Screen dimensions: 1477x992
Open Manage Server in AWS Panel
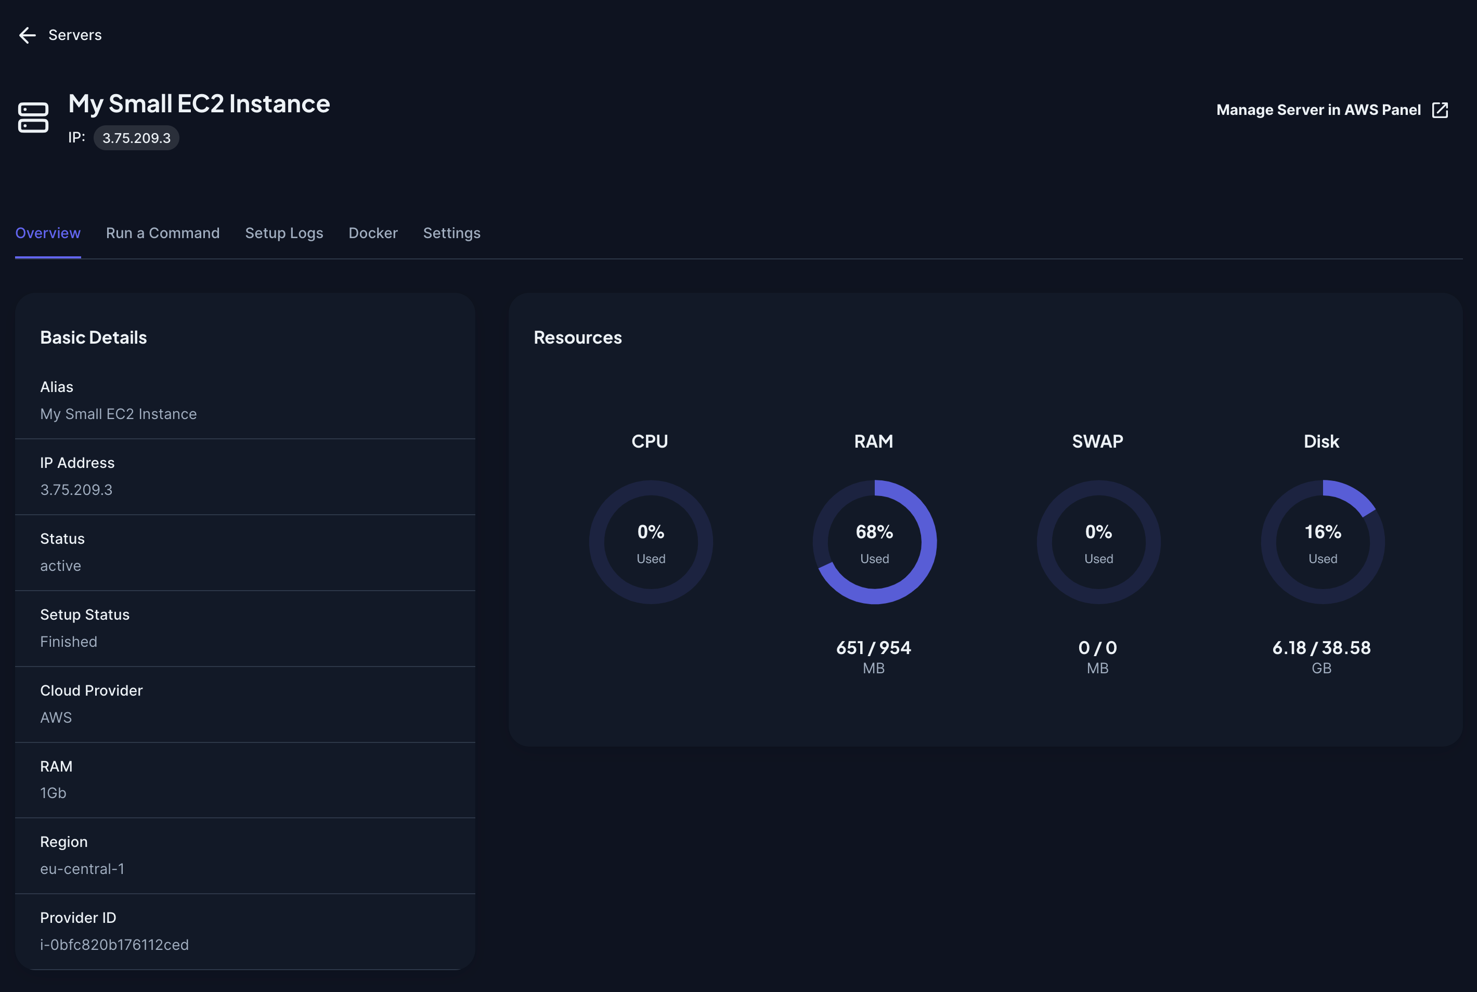coord(1318,110)
